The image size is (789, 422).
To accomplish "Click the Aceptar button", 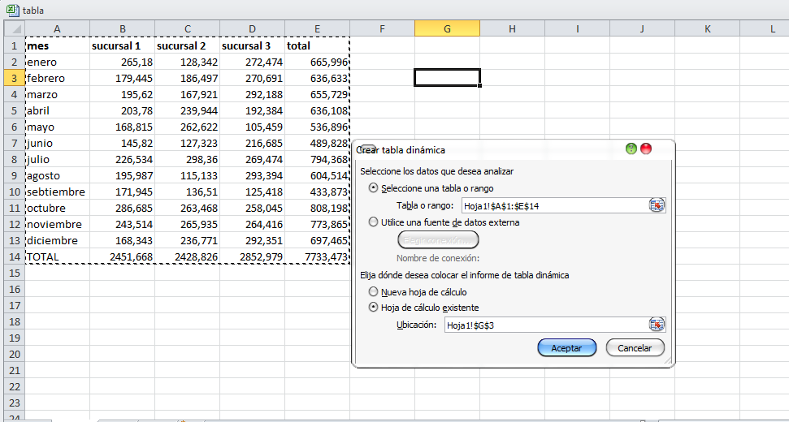I will [x=566, y=347].
